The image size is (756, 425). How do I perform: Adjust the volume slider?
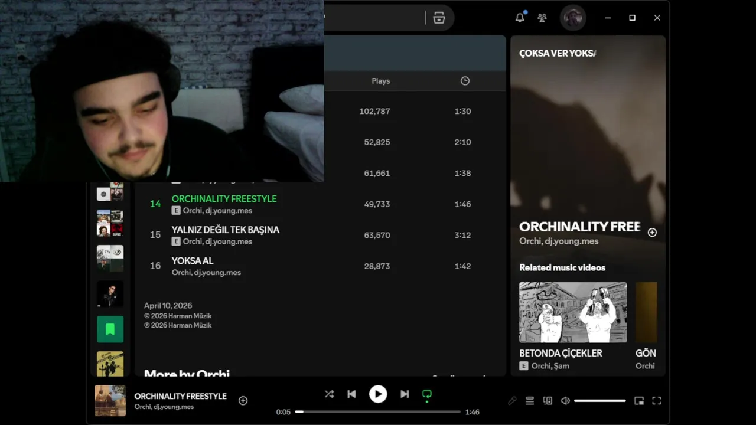point(600,401)
